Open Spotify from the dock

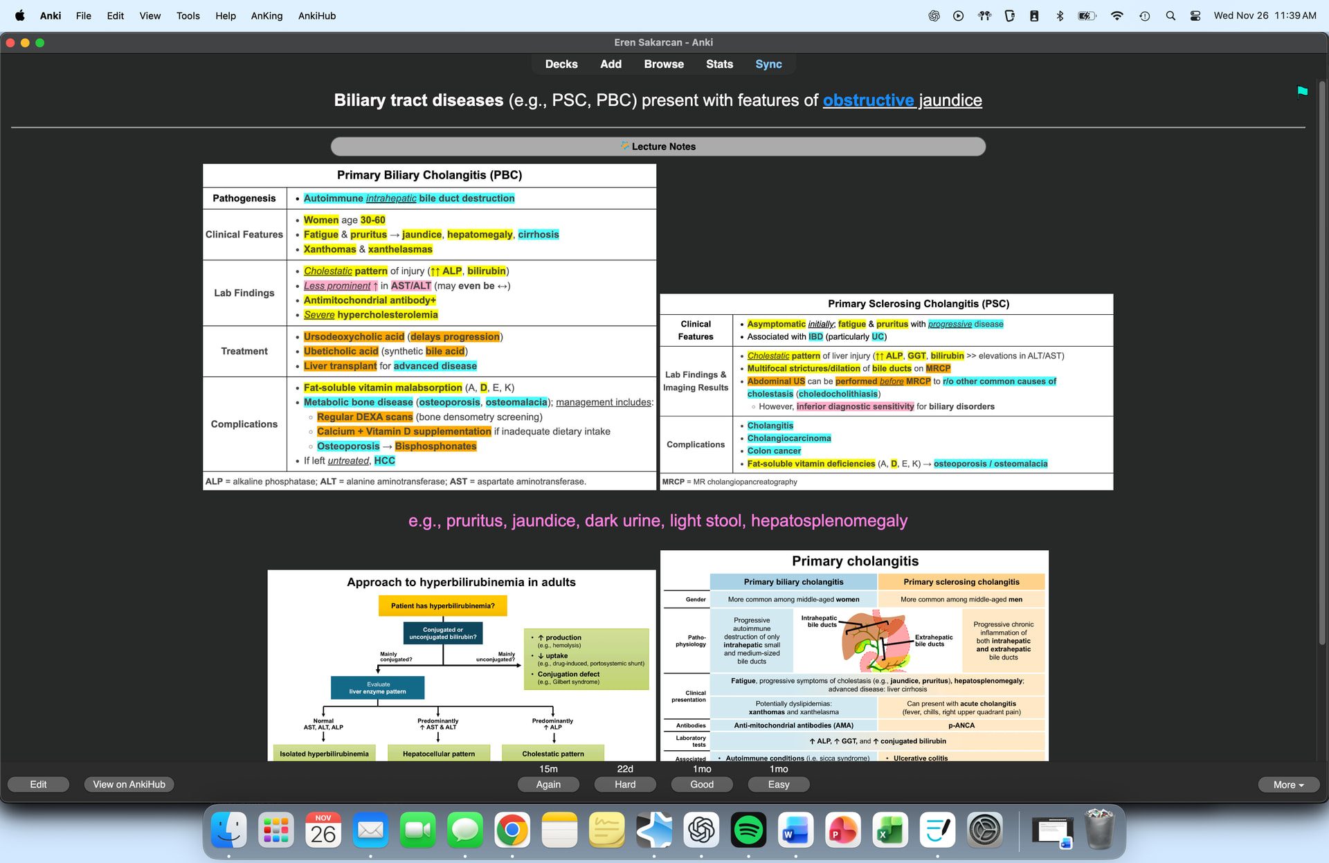click(748, 830)
